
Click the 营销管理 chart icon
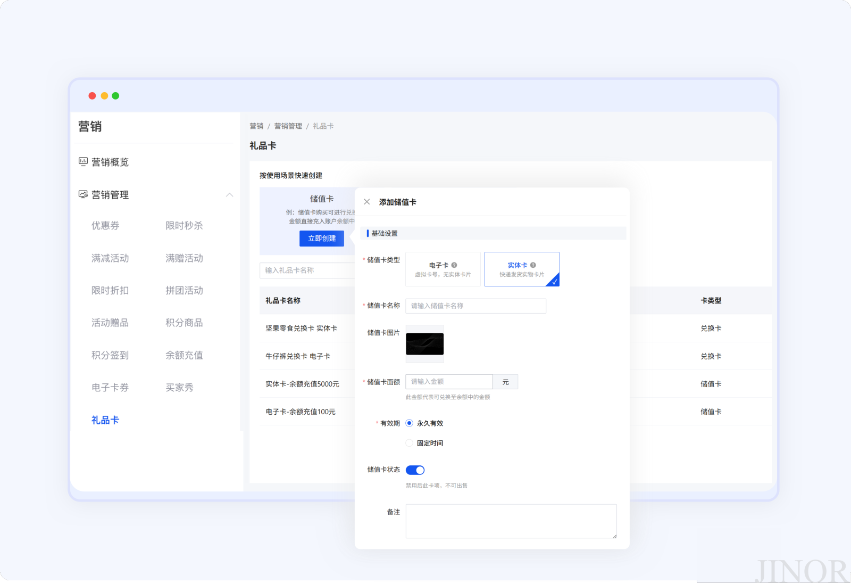pyautogui.click(x=83, y=194)
